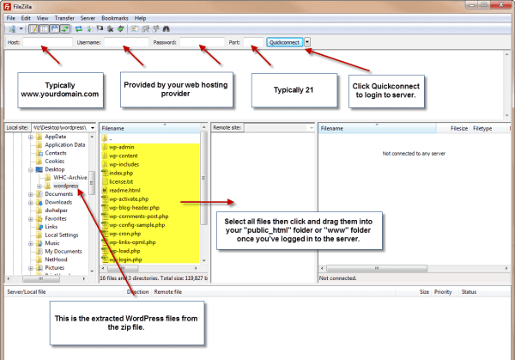Screen dimensions: 515x360
Task: Click the Contacts folder icon in tree
Action: [39, 153]
